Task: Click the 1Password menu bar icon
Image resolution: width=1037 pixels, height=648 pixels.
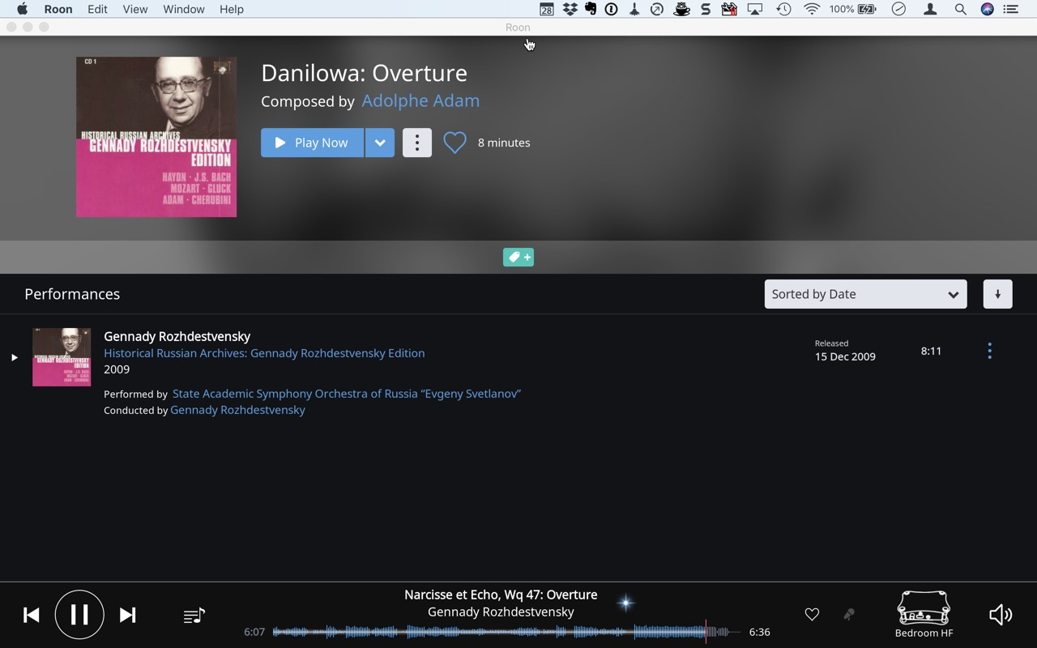Action: click(612, 9)
